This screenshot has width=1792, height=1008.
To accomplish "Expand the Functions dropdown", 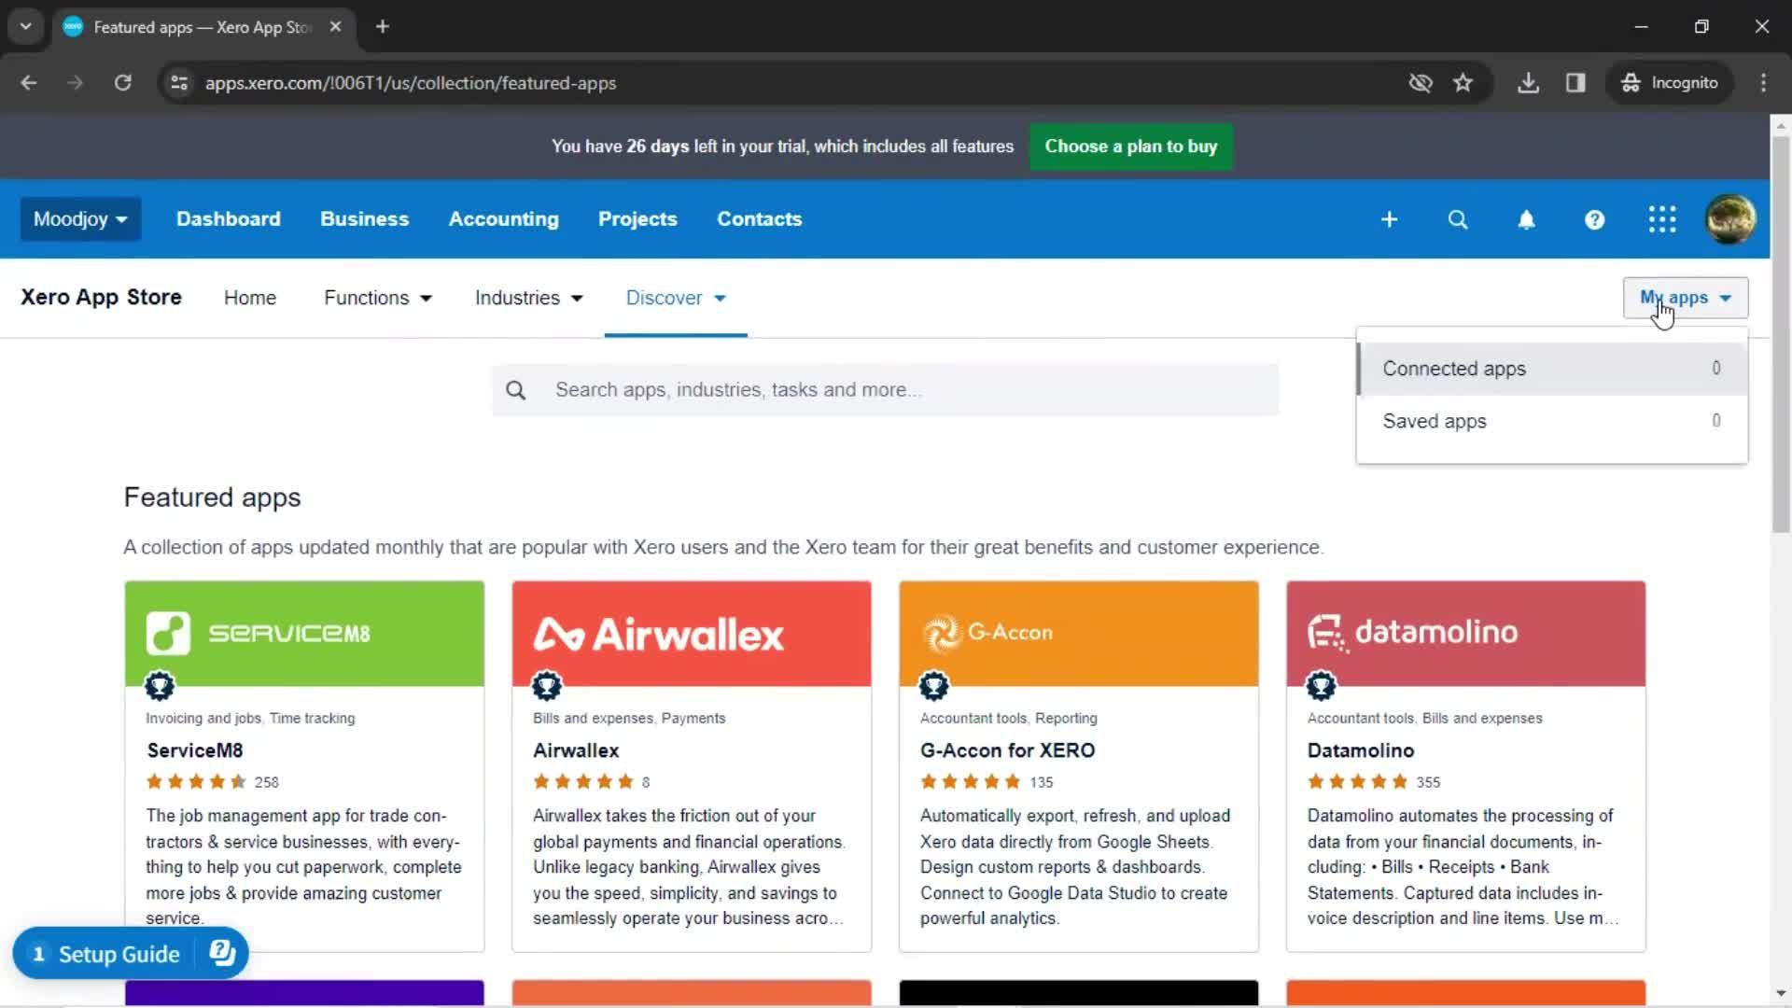I will [377, 298].
